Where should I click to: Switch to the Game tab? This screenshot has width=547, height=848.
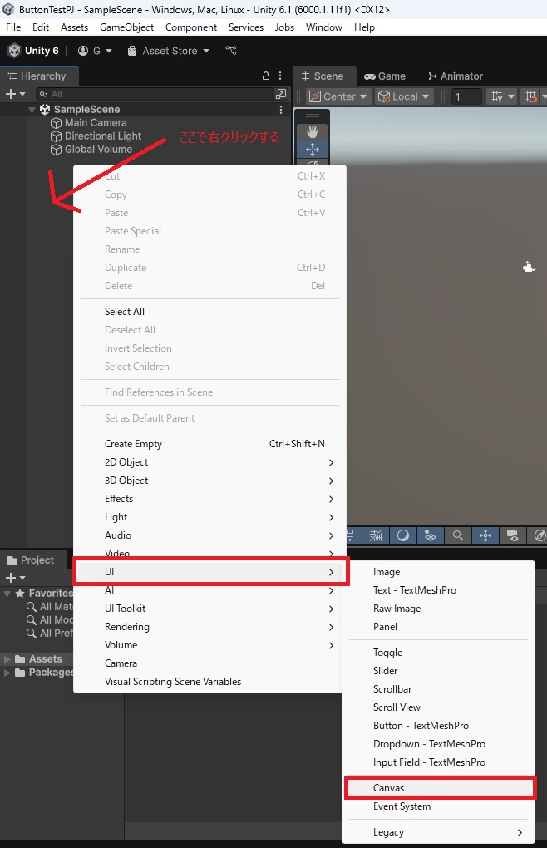385,76
